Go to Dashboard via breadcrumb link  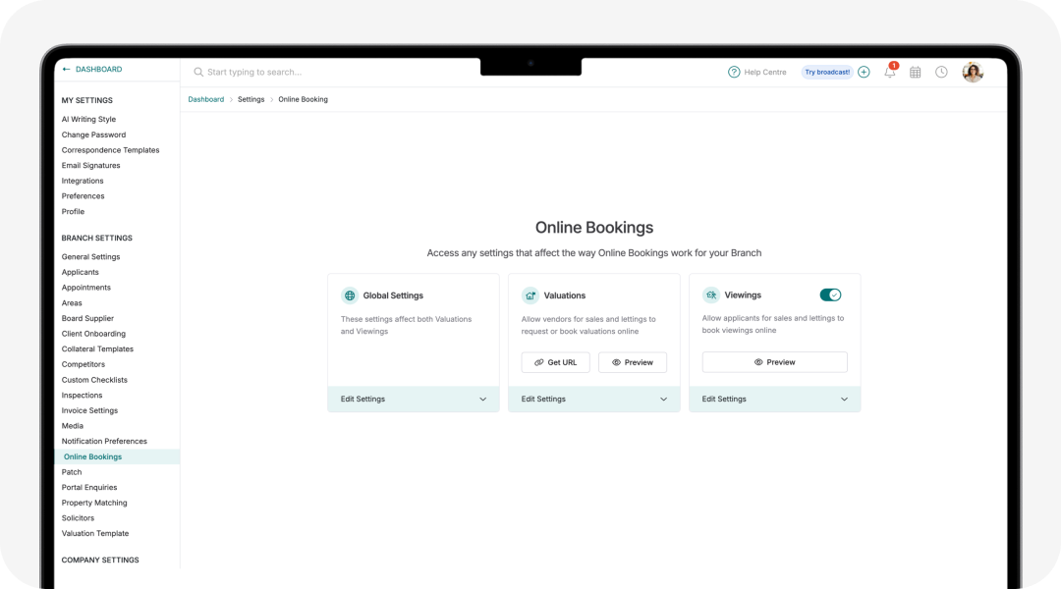click(x=205, y=99)
